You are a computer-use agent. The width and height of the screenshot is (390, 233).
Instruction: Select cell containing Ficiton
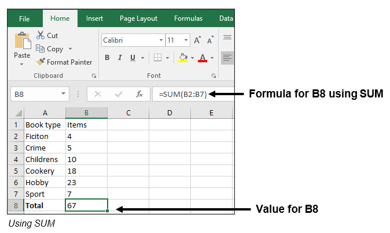pos(45,136)
